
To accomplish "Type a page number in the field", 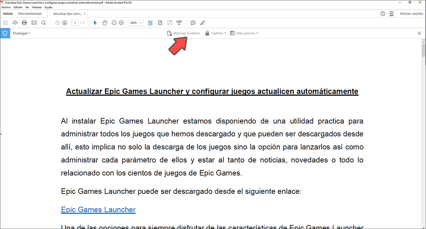I will pos(75,23).
